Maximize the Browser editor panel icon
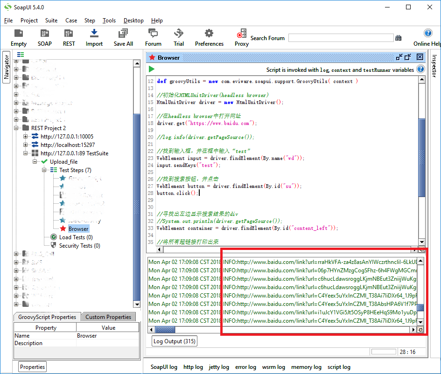 click(408, 57)
